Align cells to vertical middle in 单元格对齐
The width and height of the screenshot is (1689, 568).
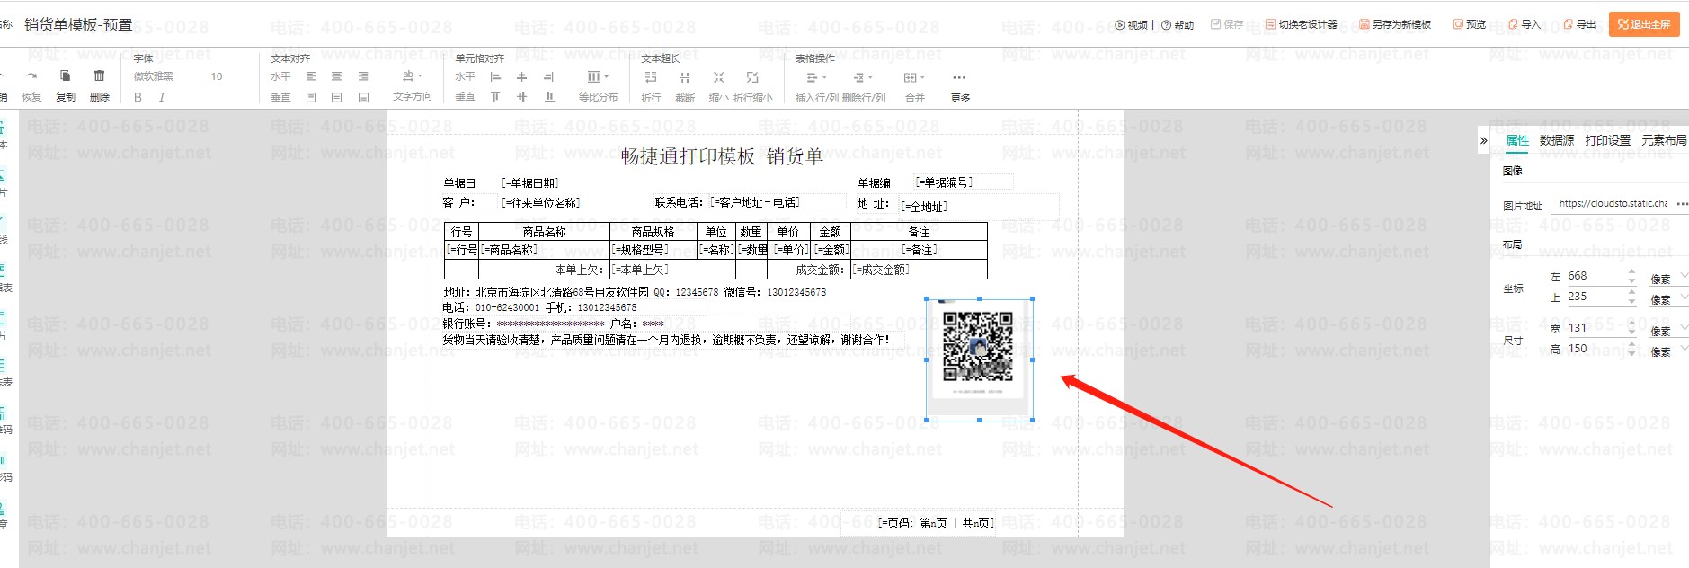521,96
